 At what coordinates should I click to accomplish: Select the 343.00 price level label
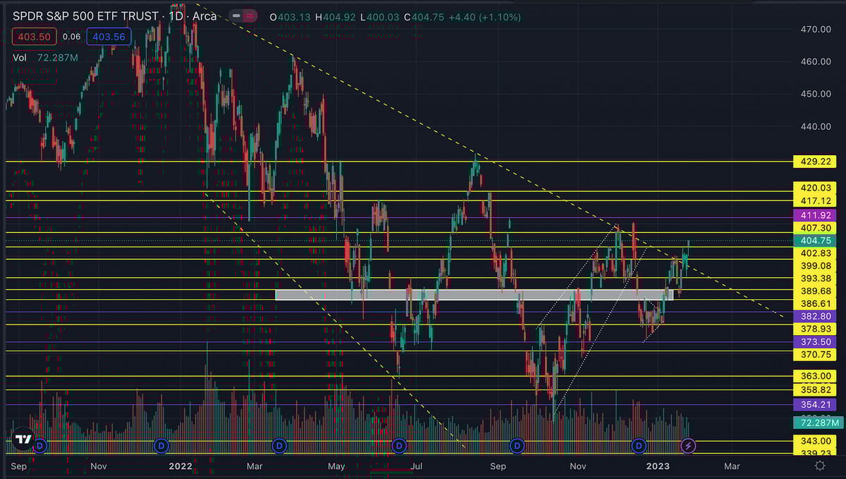pos(816,441)
